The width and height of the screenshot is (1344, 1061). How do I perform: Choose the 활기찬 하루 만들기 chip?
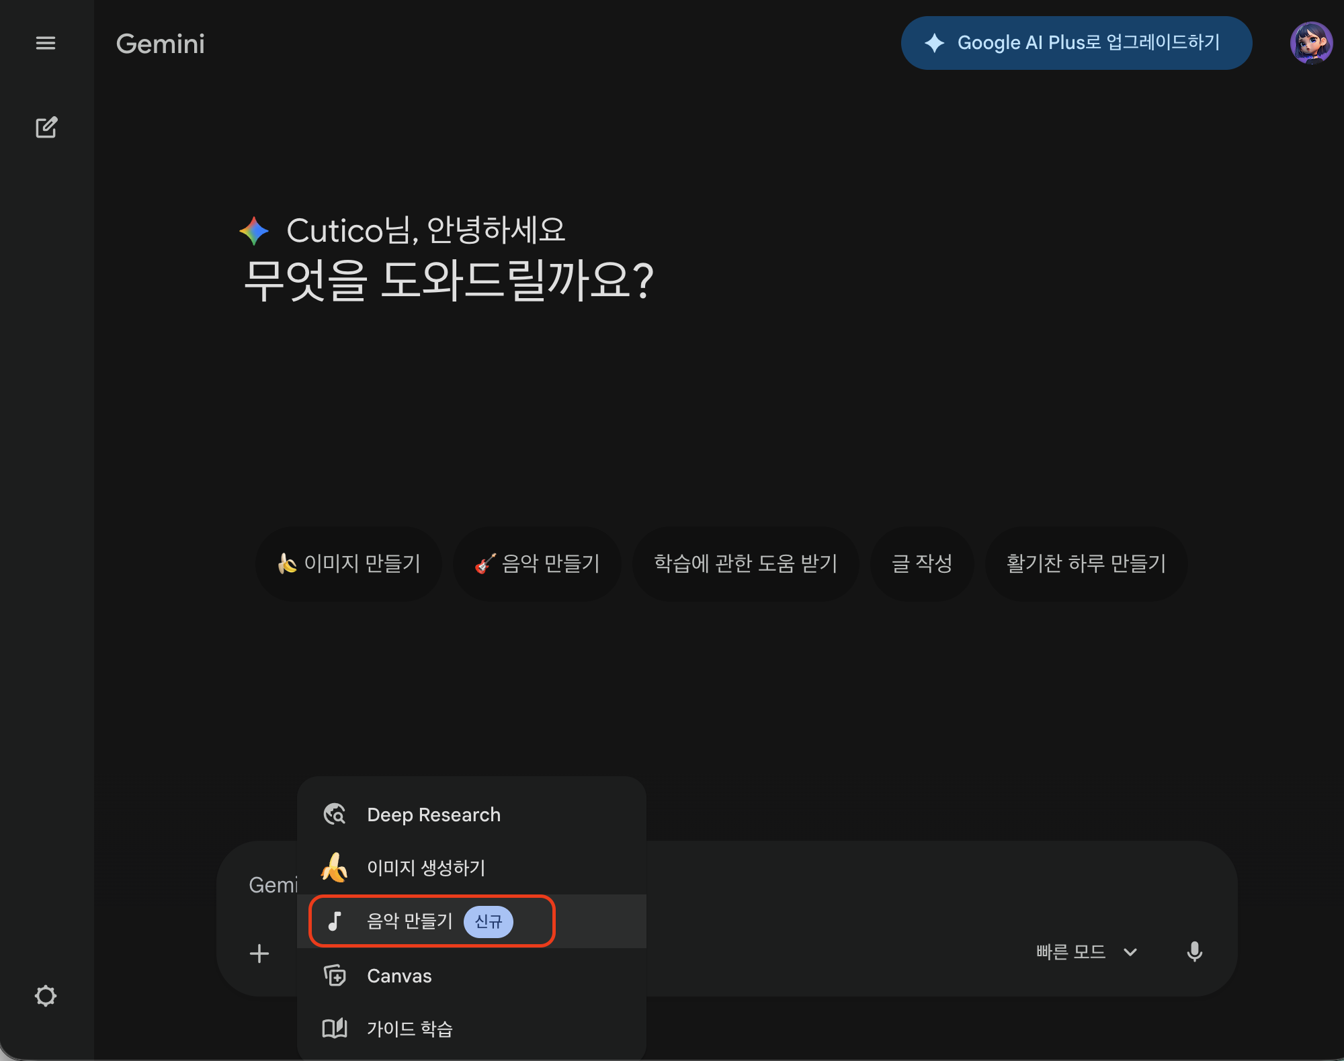click(x=1086, y=563)
